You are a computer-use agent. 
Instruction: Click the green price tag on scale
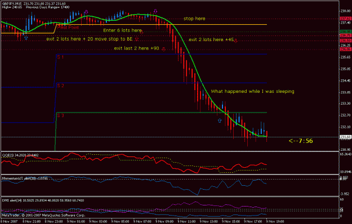pos(346,32)
